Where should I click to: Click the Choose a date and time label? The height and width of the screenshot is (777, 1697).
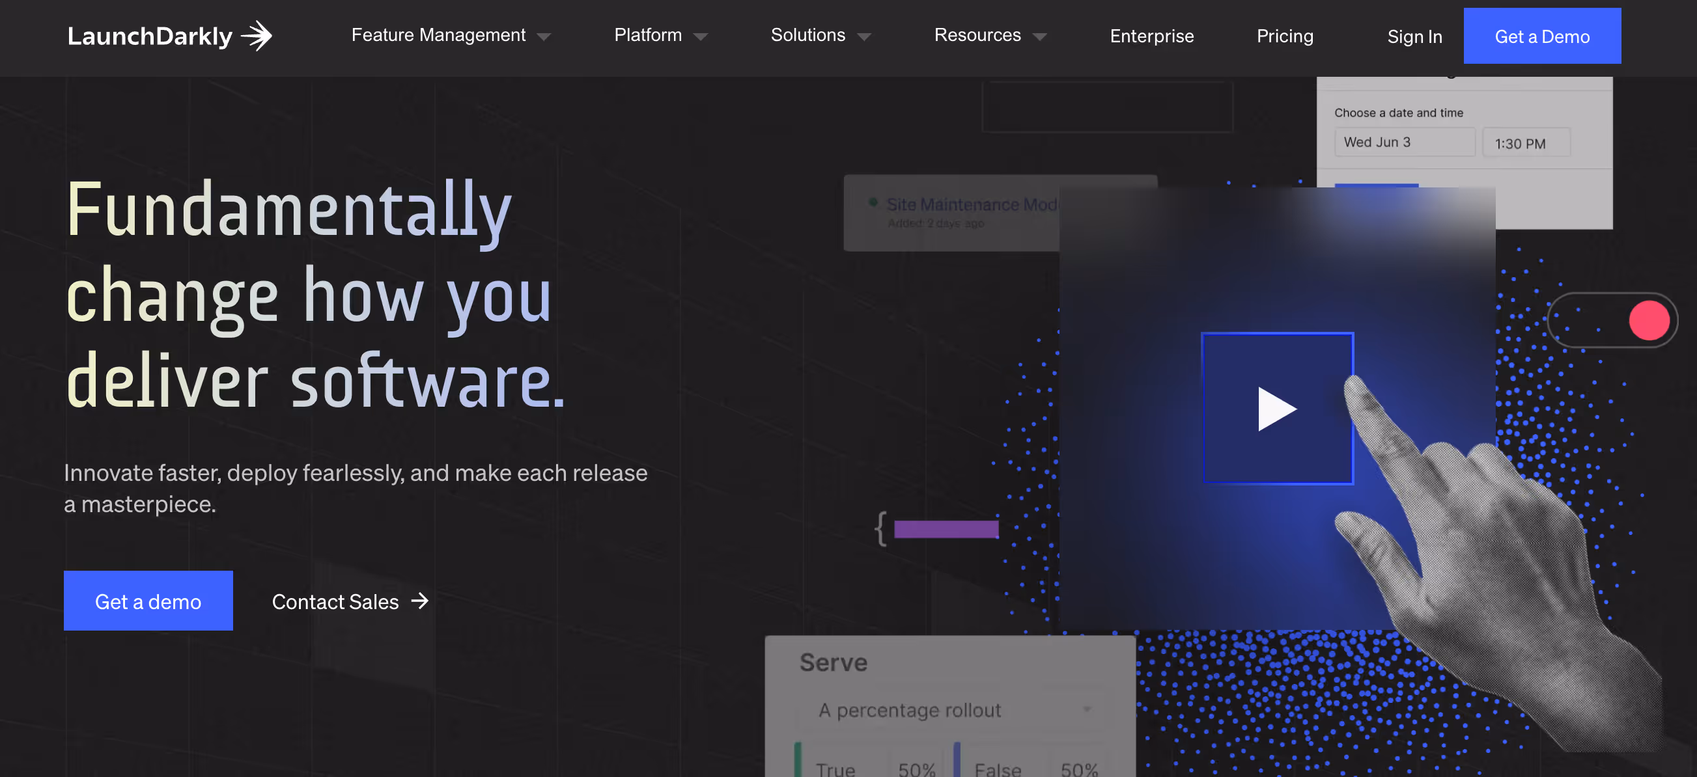(x=1399, y=113)
